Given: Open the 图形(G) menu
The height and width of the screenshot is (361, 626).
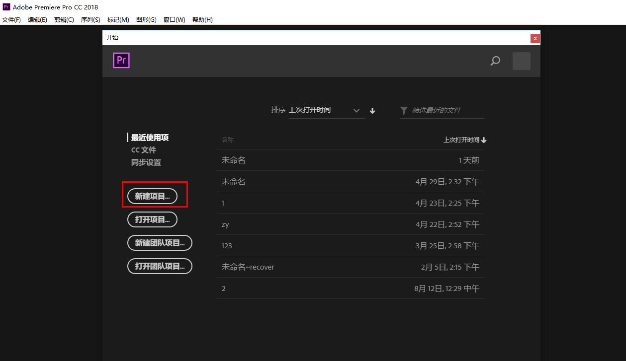Looking at the screenshot, I should pos(146,20).
